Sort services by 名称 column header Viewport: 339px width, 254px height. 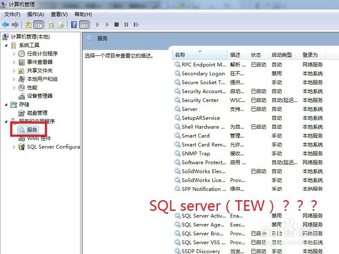200,55
